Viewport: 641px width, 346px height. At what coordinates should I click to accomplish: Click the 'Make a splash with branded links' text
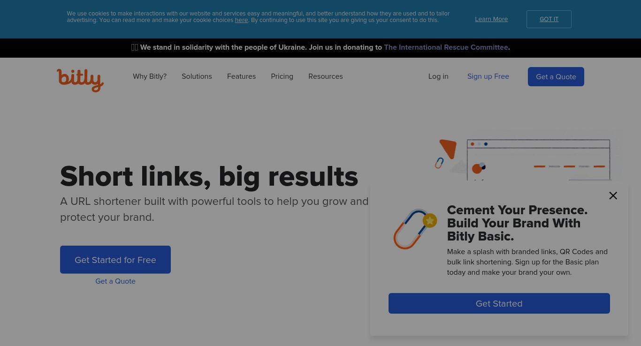tap(527, 262)
